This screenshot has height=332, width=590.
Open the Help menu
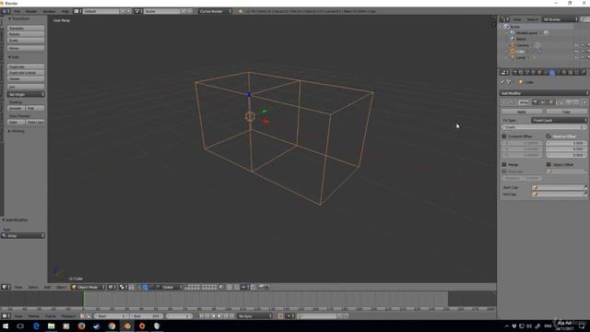(65, 11)
